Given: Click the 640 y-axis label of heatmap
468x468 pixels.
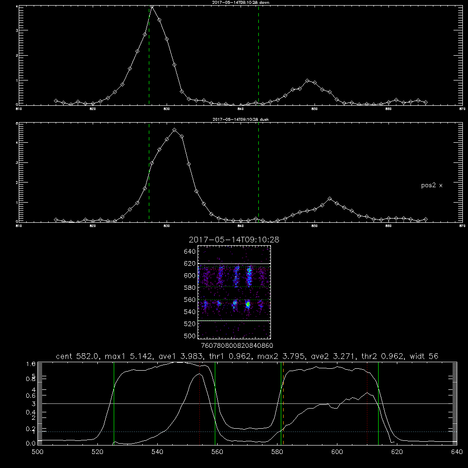Looking at the screenshot, I should pos(190,252).
